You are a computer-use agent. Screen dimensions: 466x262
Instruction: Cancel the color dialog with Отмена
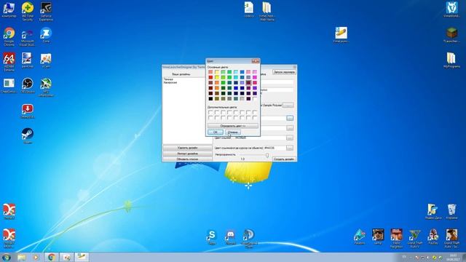coord(233,132)
